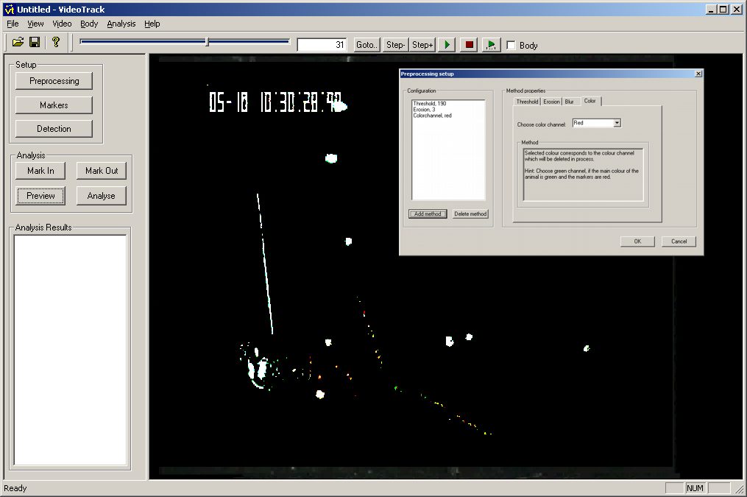Enable the Body checkbox
Screen dimensions: 747x497
pos(511,46)
